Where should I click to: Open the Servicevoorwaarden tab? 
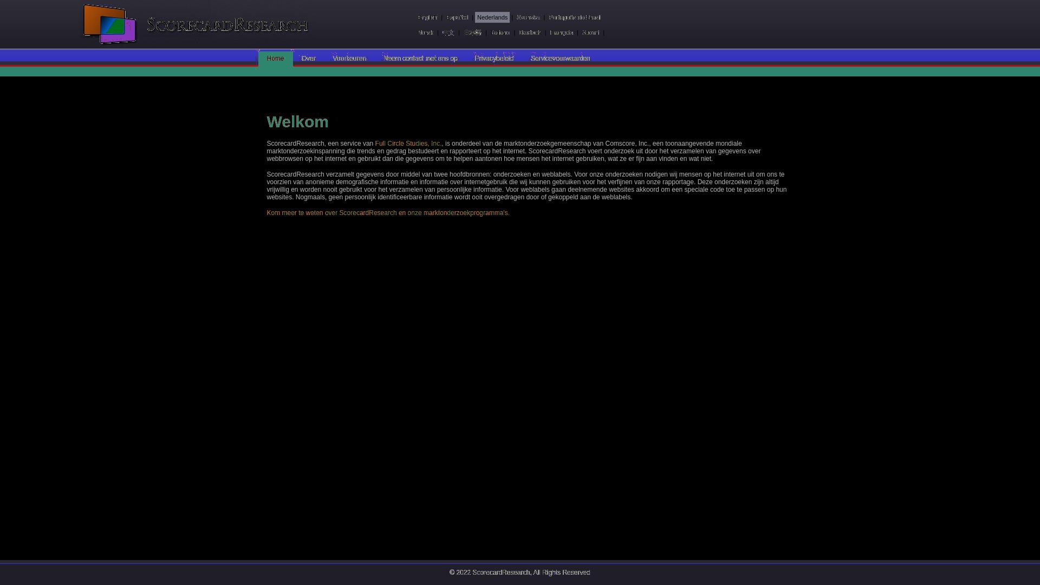pyautogui.click(x=560, y=58)
